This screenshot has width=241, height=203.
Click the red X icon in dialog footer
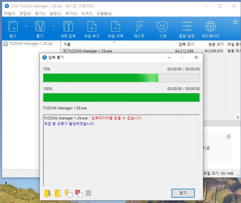pos(79,193)
